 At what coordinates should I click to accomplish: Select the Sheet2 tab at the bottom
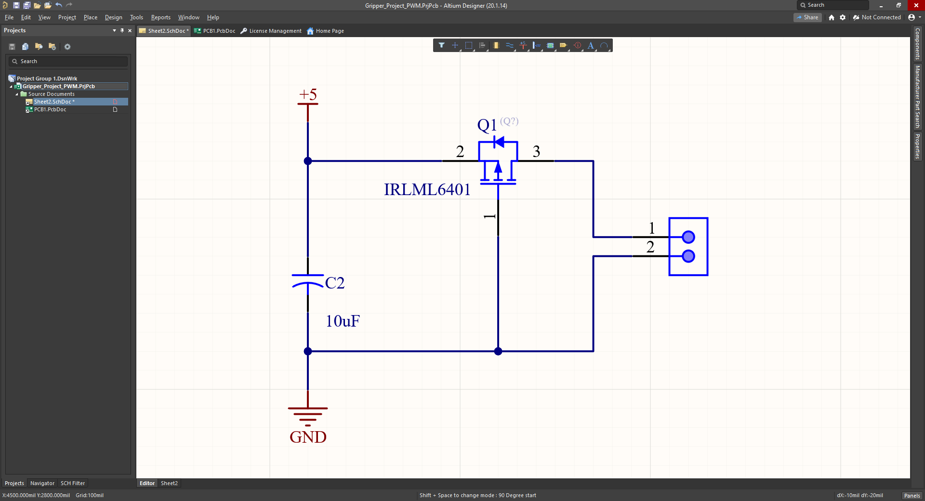click(x=169, y=483)
